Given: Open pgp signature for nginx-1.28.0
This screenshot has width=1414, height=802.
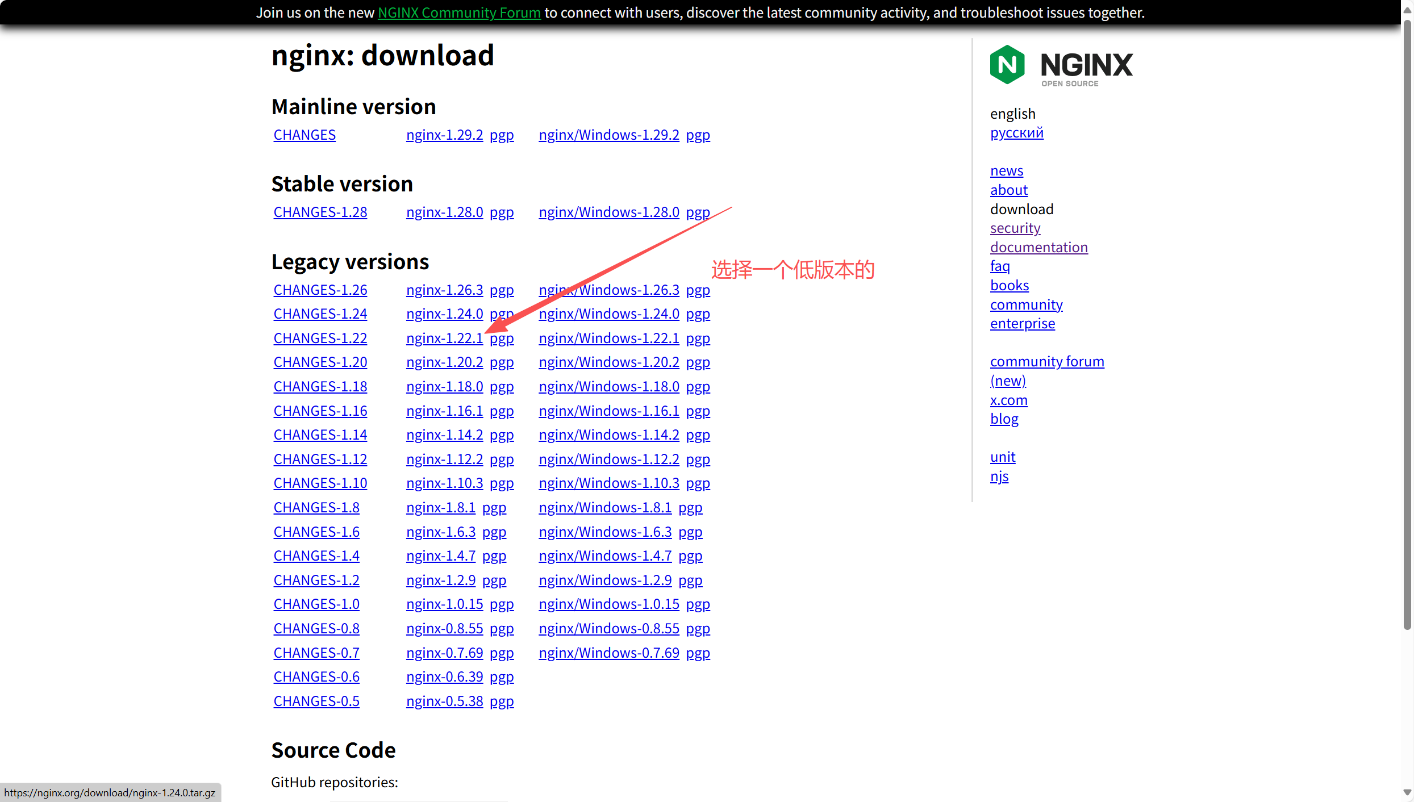Looking at the screenshot, I should (x=502, y=212).
